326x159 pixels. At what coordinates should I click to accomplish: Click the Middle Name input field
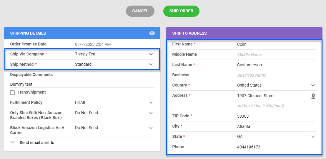[x=277, y=55]
